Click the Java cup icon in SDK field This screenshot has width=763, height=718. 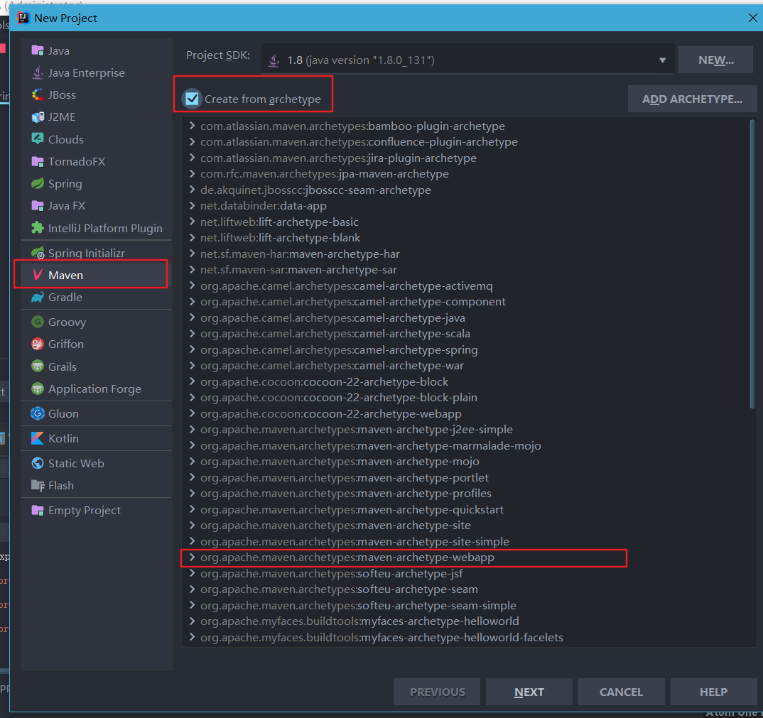(274, 60)
